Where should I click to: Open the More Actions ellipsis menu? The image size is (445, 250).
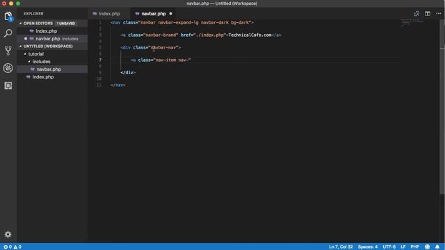439,14
